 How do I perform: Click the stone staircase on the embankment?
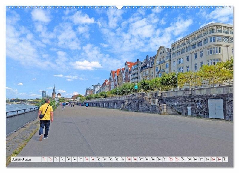(171, 110)
